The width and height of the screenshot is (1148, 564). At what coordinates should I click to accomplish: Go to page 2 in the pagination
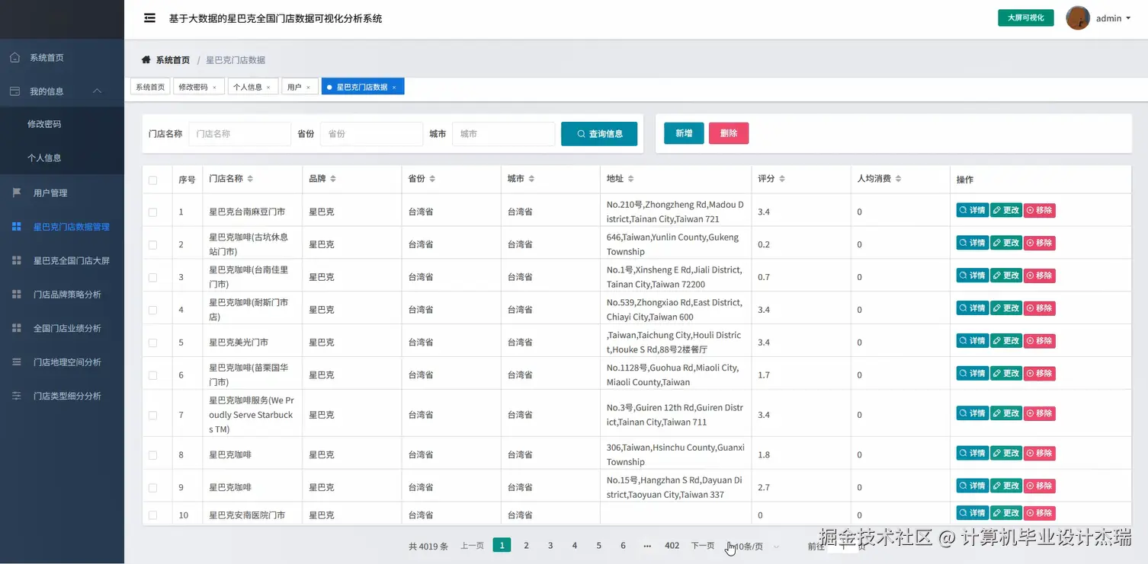[x=526, y=546]
